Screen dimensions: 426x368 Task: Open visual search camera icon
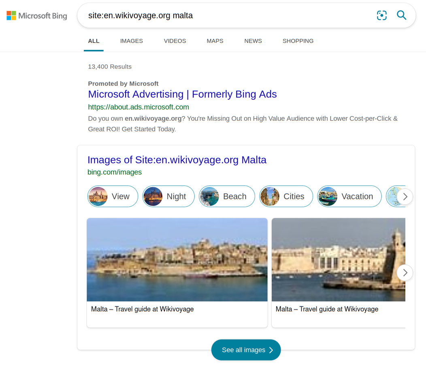point(382,15)
